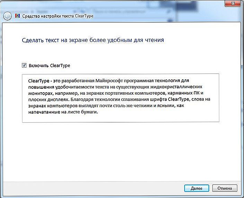Click the ClearType description text box
The height and width of the screenshot is (198, 244).
click(x=121, y=98)
